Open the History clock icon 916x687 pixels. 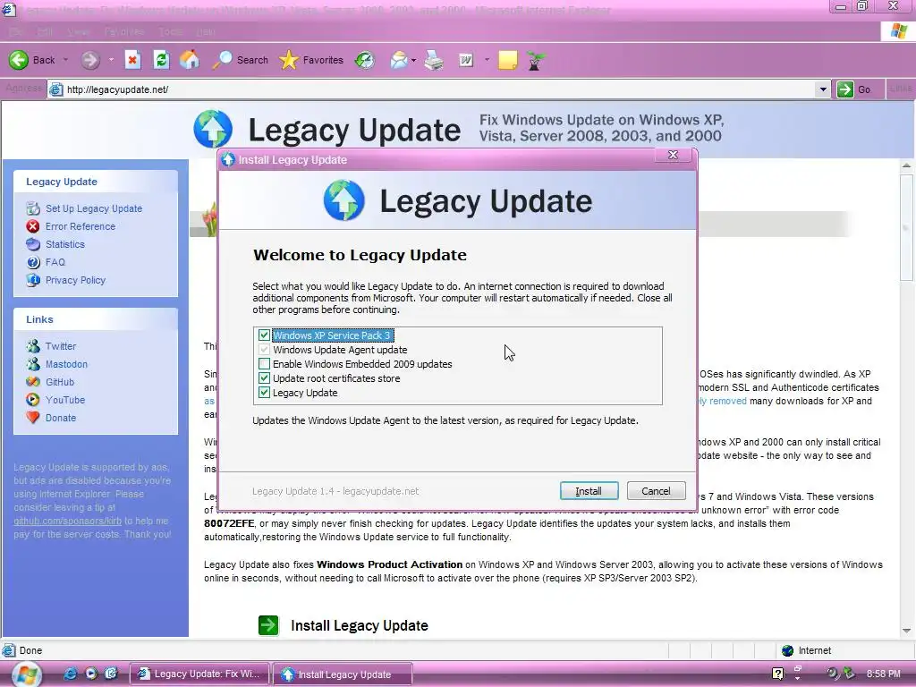click(x=365, y=60)
